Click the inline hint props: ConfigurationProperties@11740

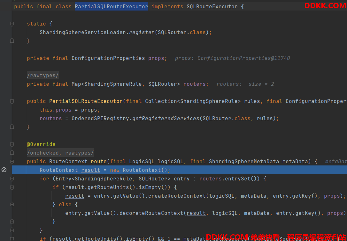pyautogui.click(x=232, y=58)
